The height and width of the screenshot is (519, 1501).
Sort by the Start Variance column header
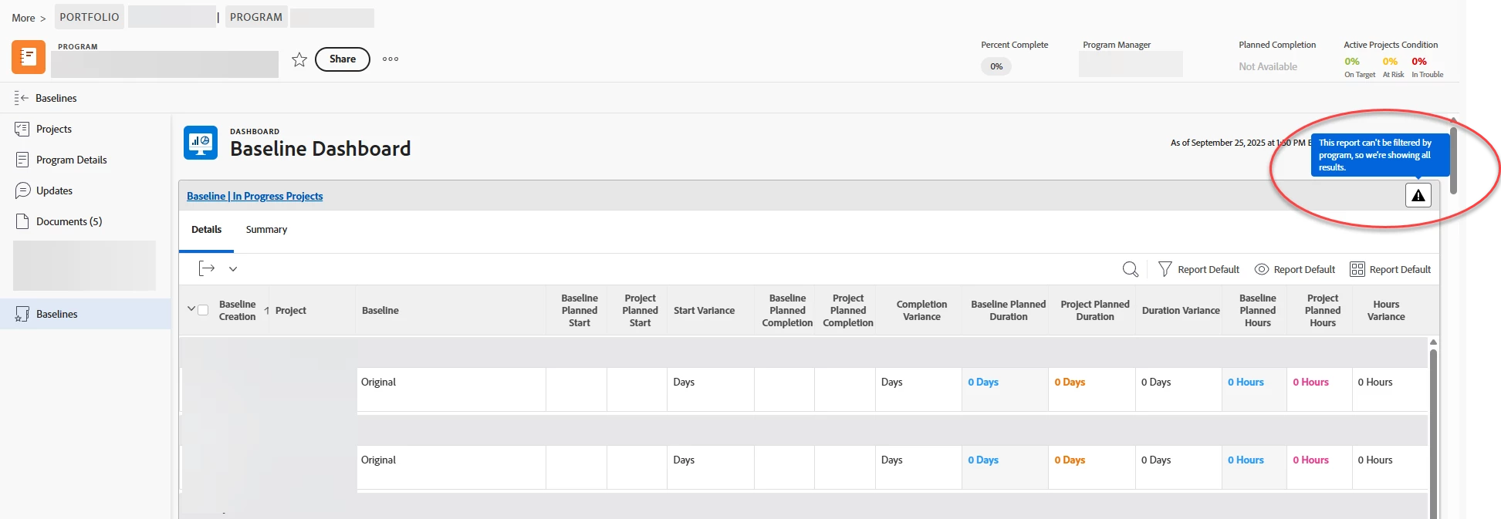point(704,310)
